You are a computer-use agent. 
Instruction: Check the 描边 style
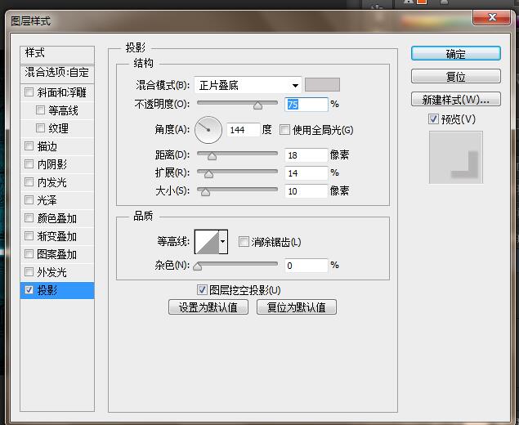[x=29, y=145]
